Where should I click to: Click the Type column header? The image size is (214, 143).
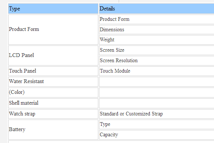(53, 9)
